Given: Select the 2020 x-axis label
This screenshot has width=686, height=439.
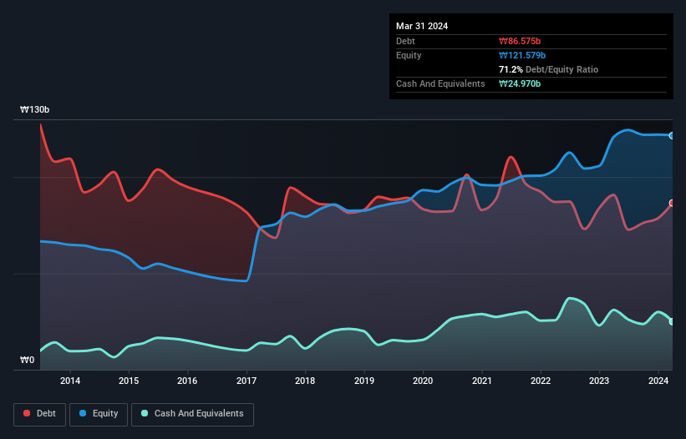Looking at the screenshot, I should 423,381.
